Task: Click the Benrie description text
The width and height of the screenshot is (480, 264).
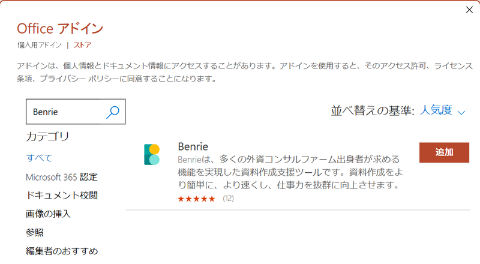Action: pos(290,172)
